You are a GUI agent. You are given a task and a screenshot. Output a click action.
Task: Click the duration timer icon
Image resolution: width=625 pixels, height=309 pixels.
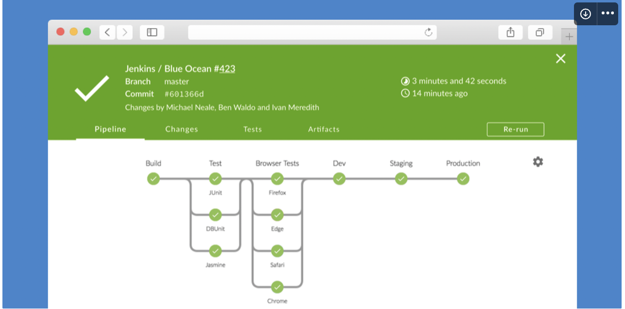pos(405,81)
